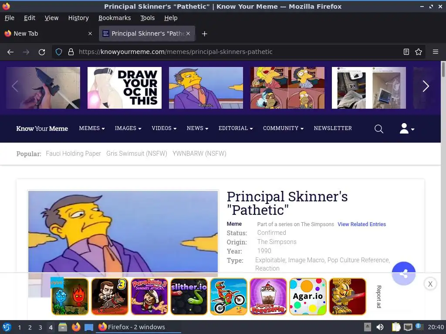The height and width of the screenshot is (334, 446).
Task: Open the DRAW YOUR OC IN THIS thumbnail
Action: click(124, 88)
